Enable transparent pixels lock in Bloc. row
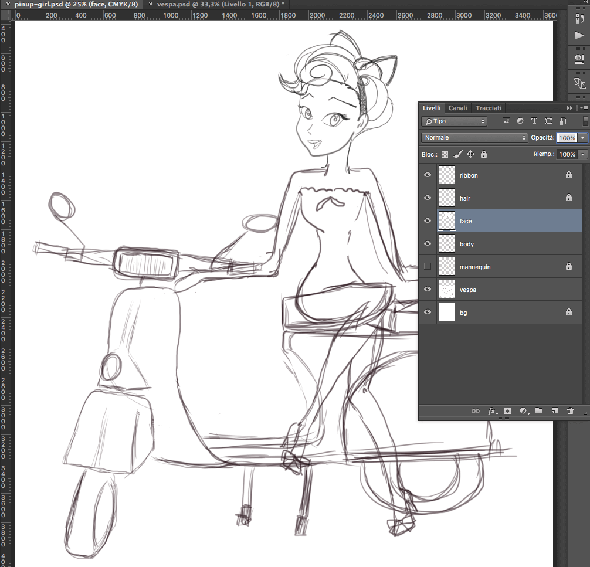 click(444, 154)
